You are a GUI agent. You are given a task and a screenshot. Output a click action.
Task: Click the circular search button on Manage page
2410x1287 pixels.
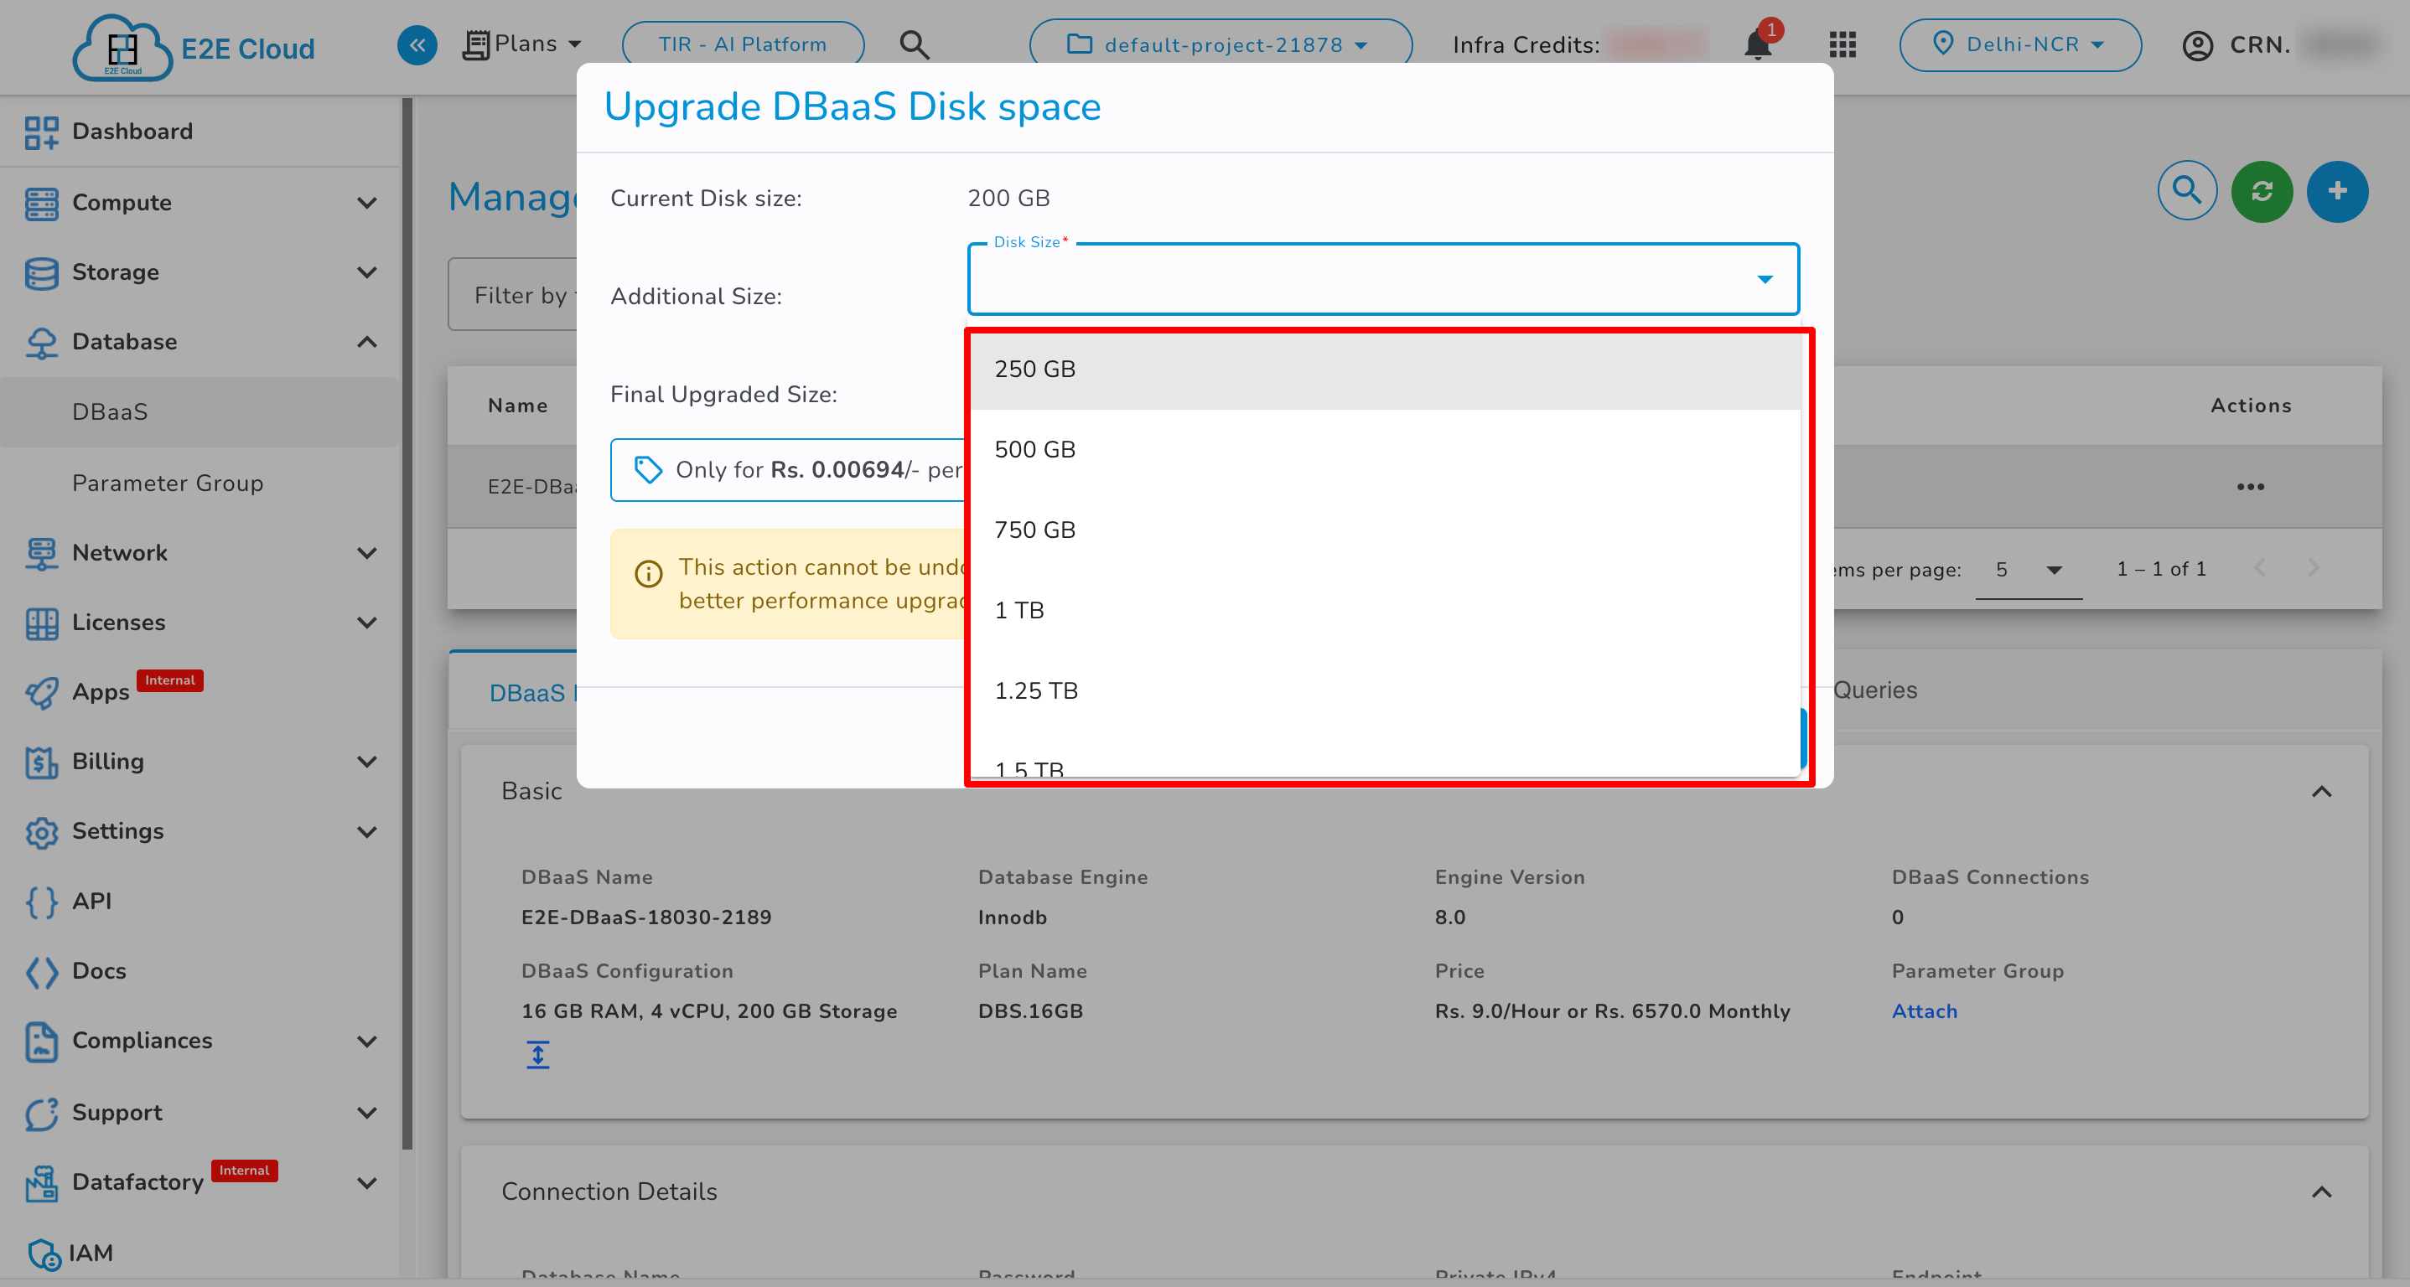pos(2186,191)
